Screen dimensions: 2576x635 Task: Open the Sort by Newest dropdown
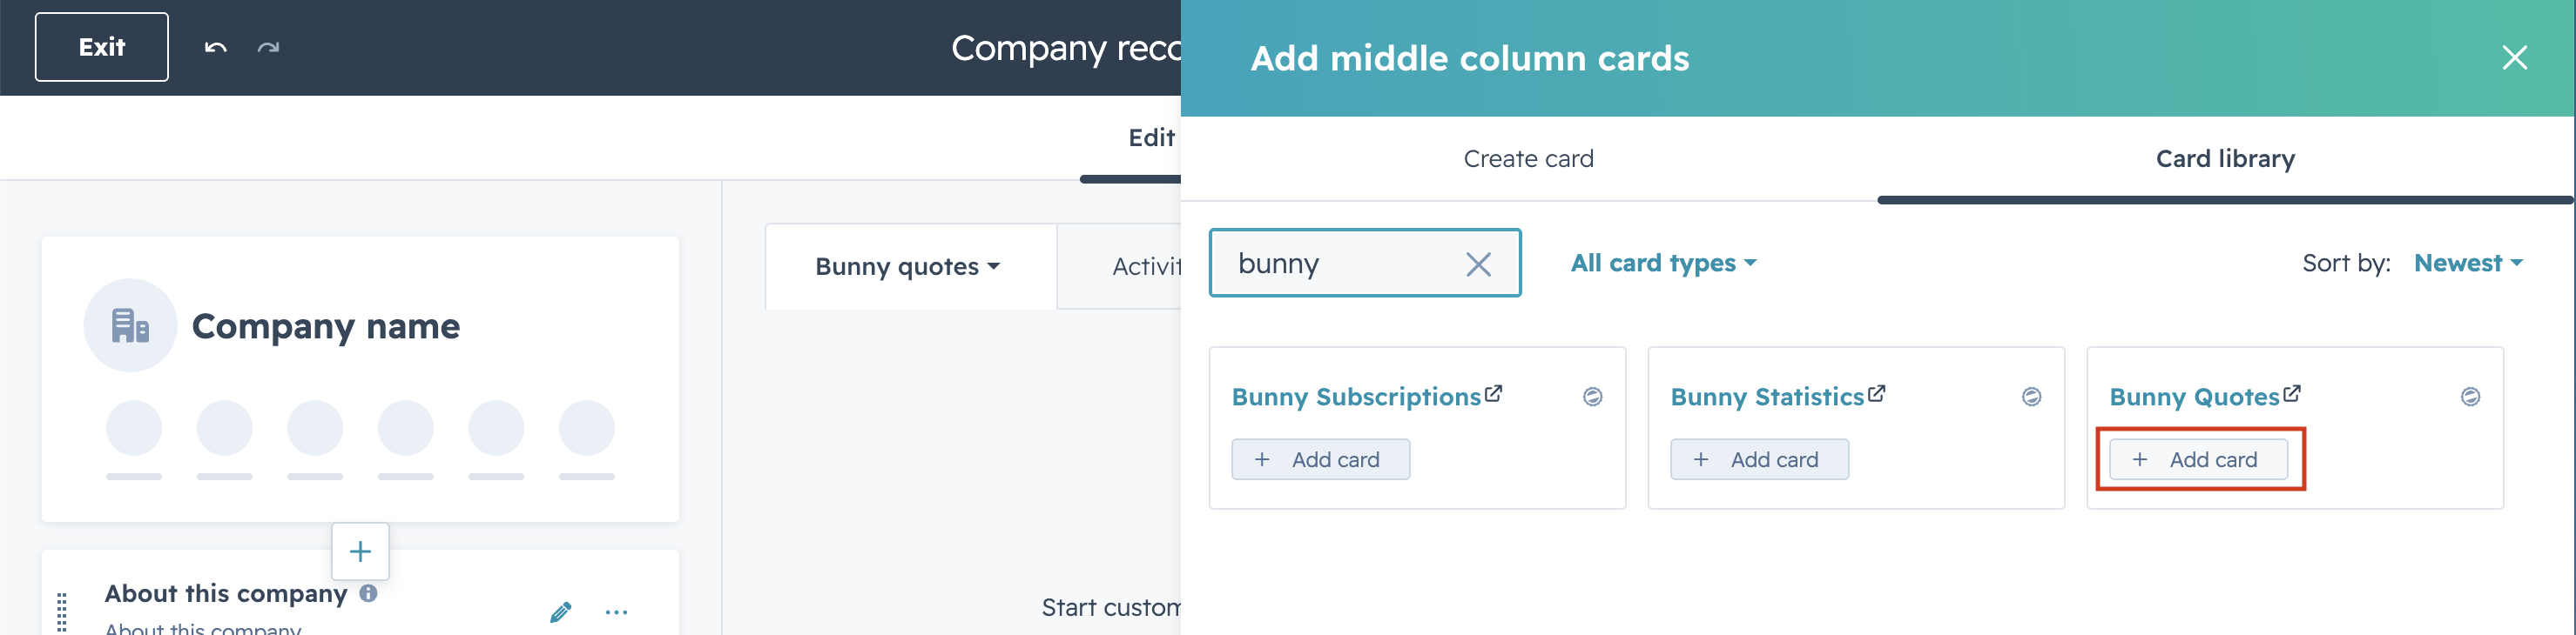tap(2468, 263)
